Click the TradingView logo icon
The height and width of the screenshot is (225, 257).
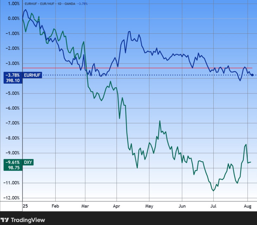click(x=5, y=220)
